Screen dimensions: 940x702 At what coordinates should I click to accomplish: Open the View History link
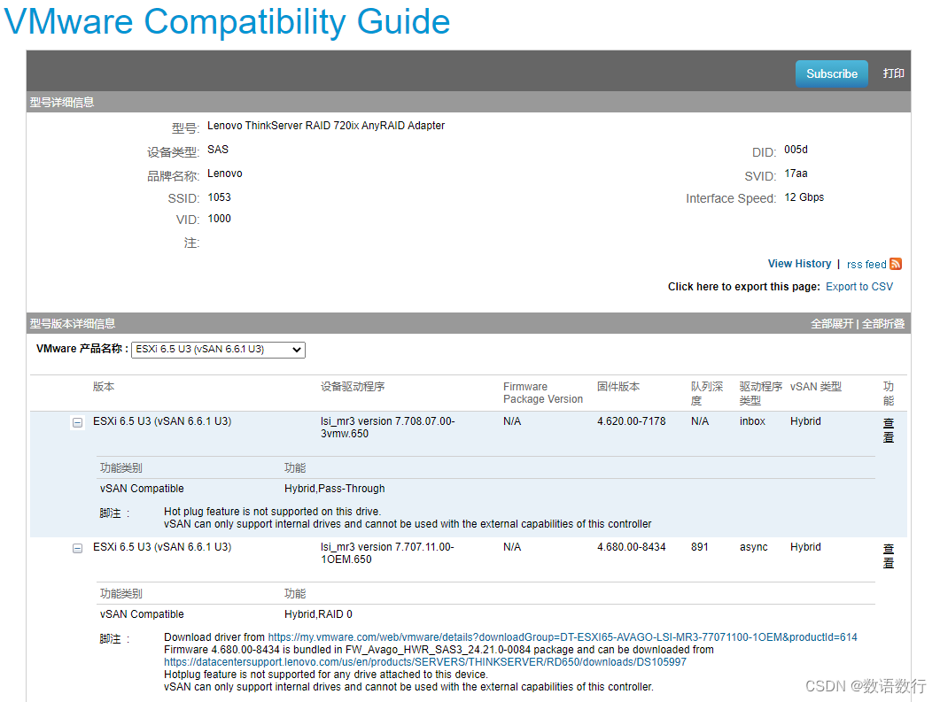tap(798, 264)
